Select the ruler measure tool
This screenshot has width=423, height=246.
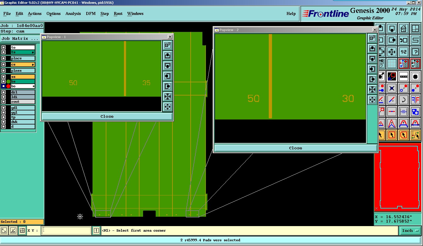pos(403,76)
